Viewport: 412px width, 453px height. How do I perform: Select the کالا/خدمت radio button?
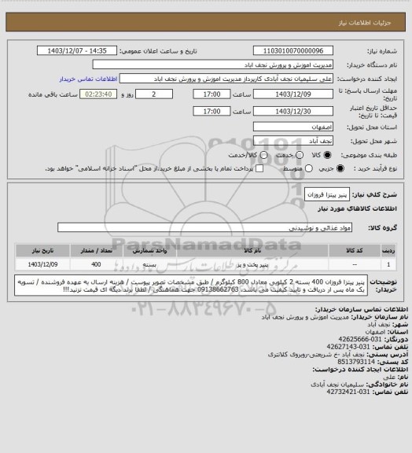(263, 155)
